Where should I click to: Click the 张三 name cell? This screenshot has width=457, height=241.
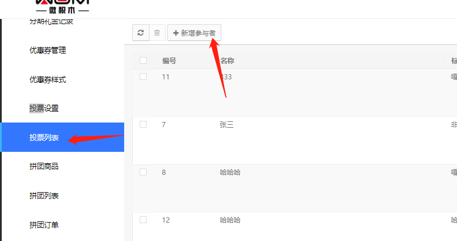(x=227, y=124)
